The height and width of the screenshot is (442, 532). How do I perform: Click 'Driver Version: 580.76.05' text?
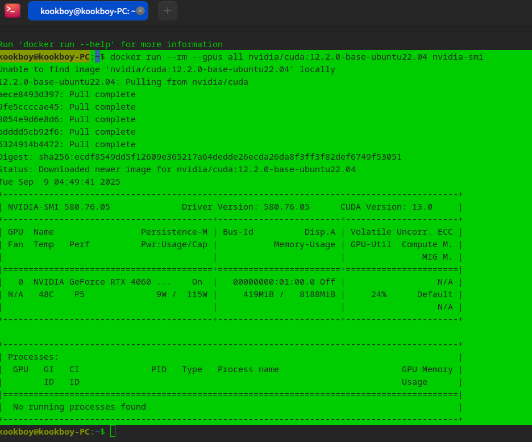[246, 207]
